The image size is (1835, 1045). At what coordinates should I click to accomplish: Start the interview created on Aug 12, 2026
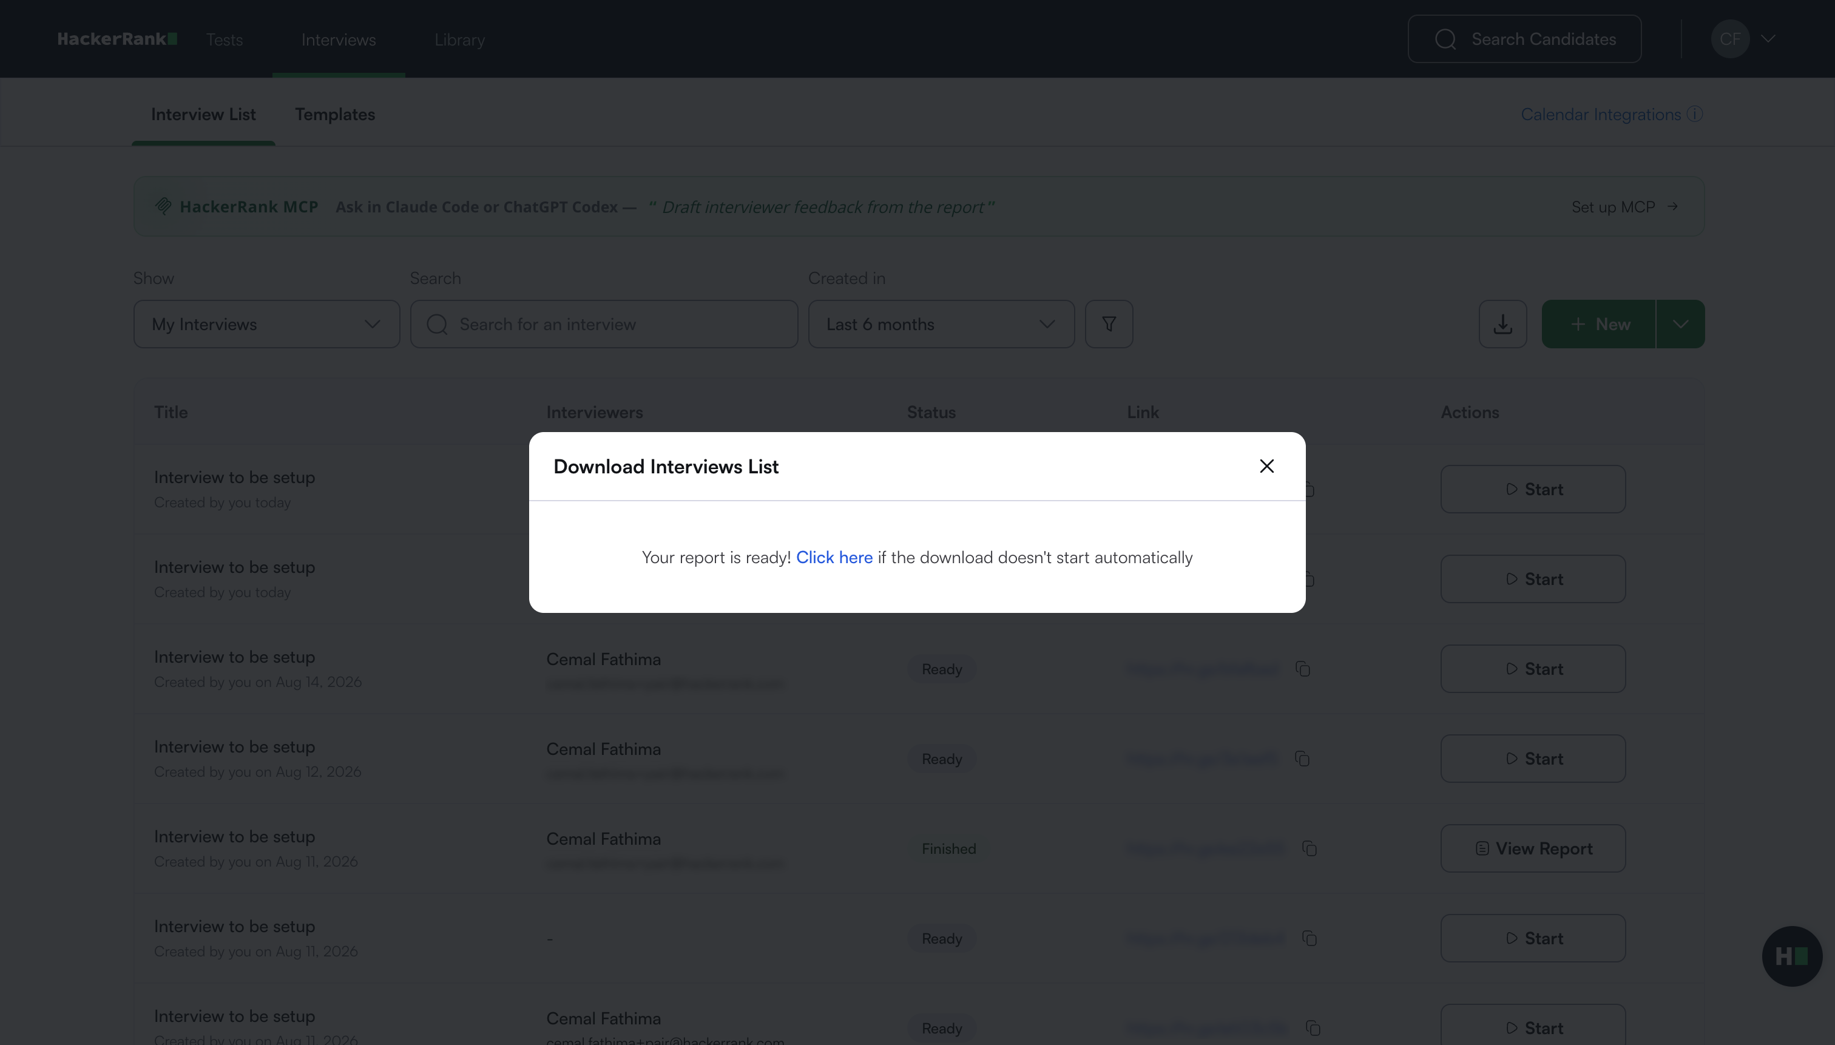1533,759
